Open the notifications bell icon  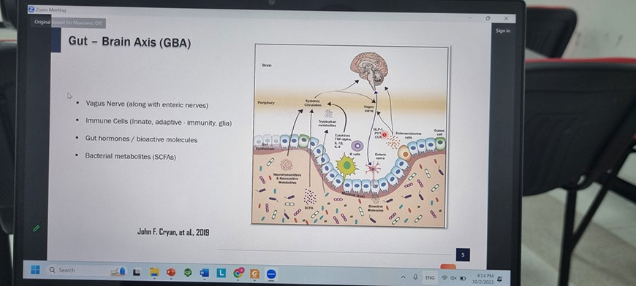(x=499, y=279)
